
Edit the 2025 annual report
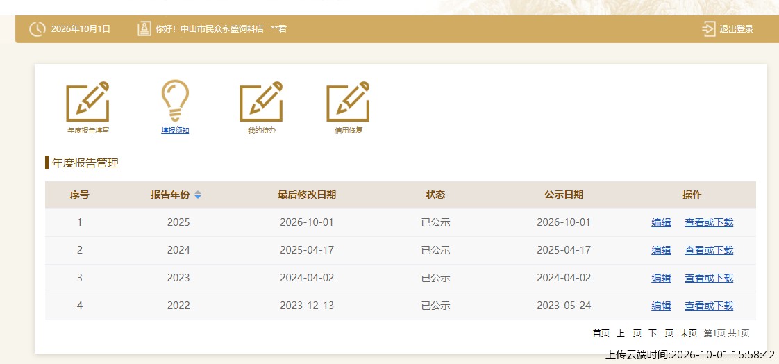661,223
